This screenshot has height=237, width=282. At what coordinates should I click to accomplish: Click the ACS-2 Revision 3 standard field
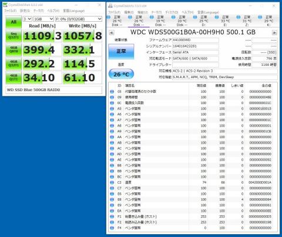coord(225,71)
